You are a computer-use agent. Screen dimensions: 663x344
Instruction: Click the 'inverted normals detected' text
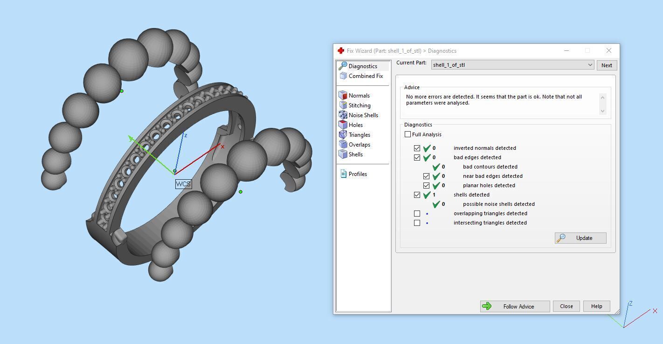click(x=485, y=148)
